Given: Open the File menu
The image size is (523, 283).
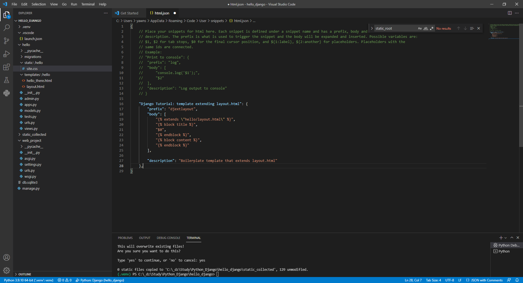Looking at the screenshot, I should click(14, 4).
